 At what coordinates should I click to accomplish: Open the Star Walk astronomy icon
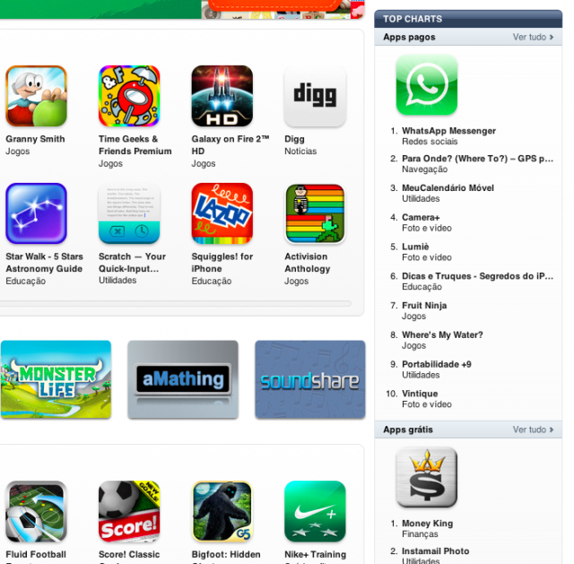(x=36, y=213)
